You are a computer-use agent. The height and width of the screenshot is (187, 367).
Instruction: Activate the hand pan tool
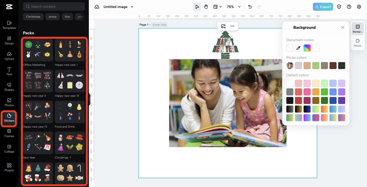point(206,7)
